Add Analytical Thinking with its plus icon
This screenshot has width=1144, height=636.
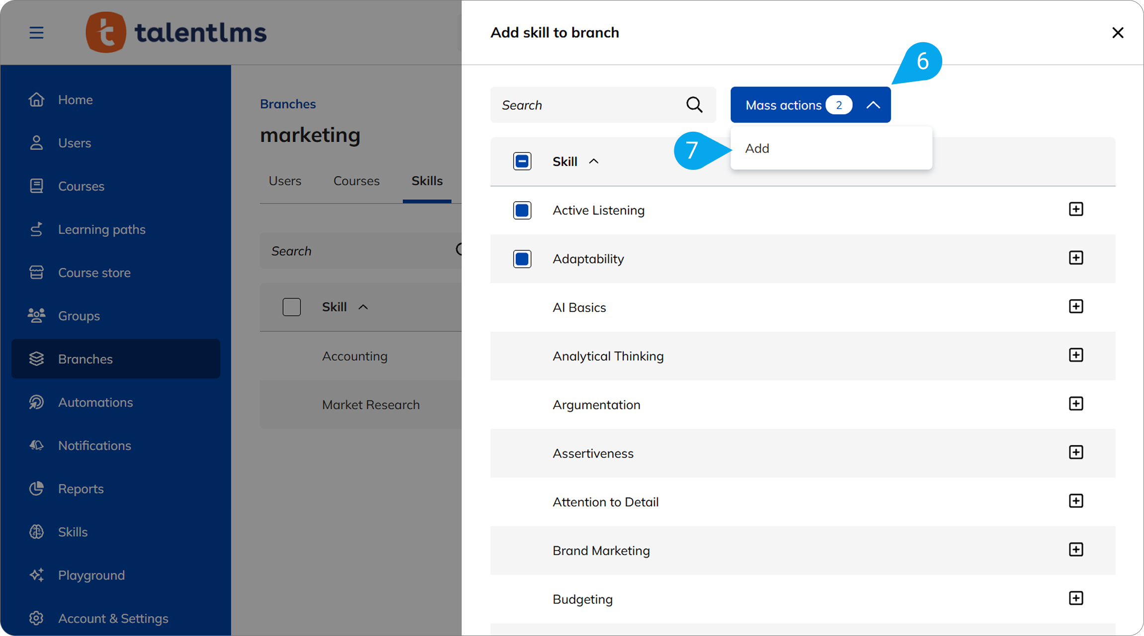coord(1076,355)
